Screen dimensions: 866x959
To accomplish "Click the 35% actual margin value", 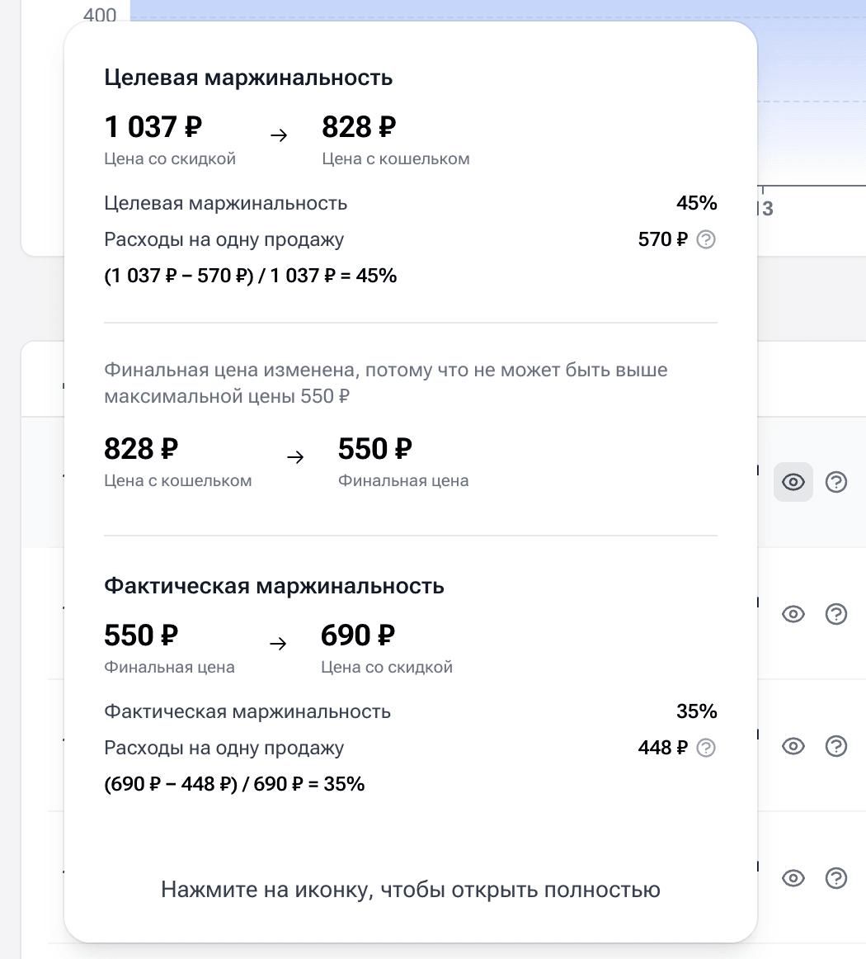I will (696, 711).
